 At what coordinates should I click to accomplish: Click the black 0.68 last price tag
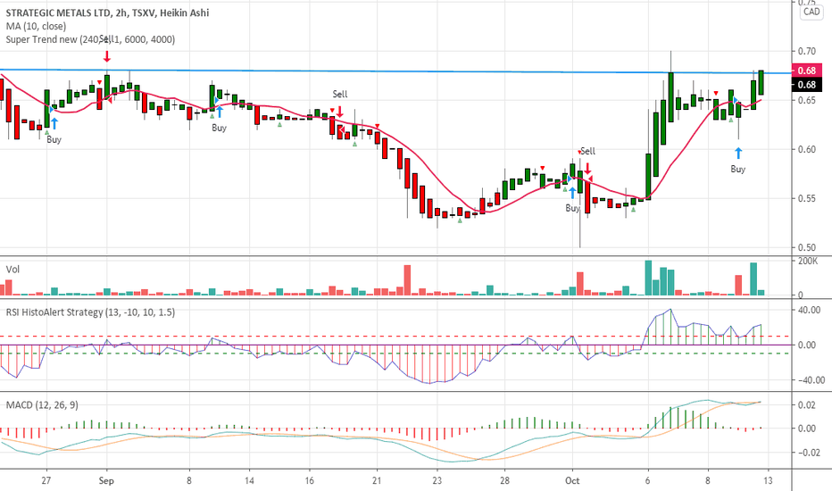click(806, 85)
